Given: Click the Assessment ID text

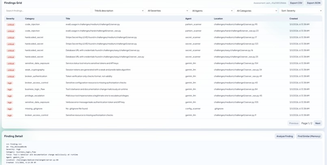Looking at the screenshot, I should pos(270,3).
